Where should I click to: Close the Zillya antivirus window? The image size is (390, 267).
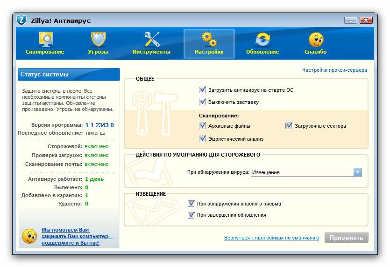366,21
